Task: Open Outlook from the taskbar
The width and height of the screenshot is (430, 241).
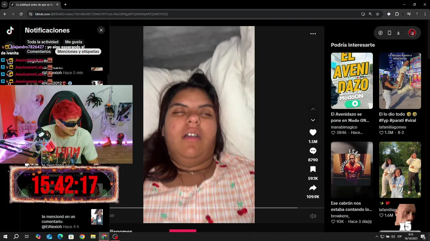Action: click(x=49, y=237)
